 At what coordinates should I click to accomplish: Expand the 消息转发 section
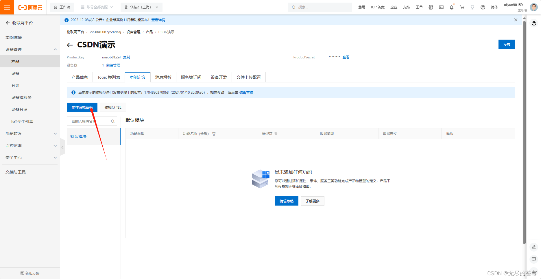point(30,134)
